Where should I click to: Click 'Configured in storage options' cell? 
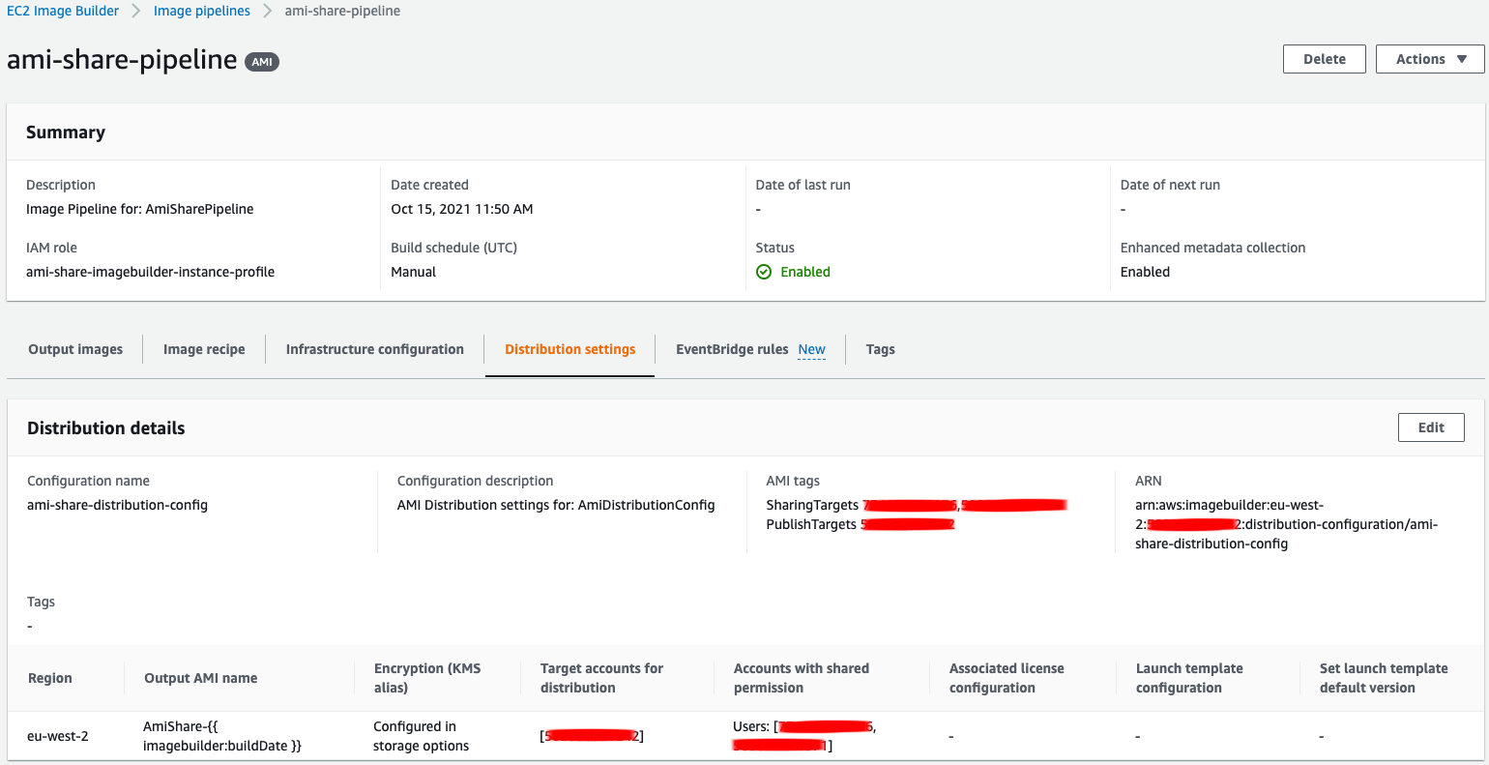[422, 736]
